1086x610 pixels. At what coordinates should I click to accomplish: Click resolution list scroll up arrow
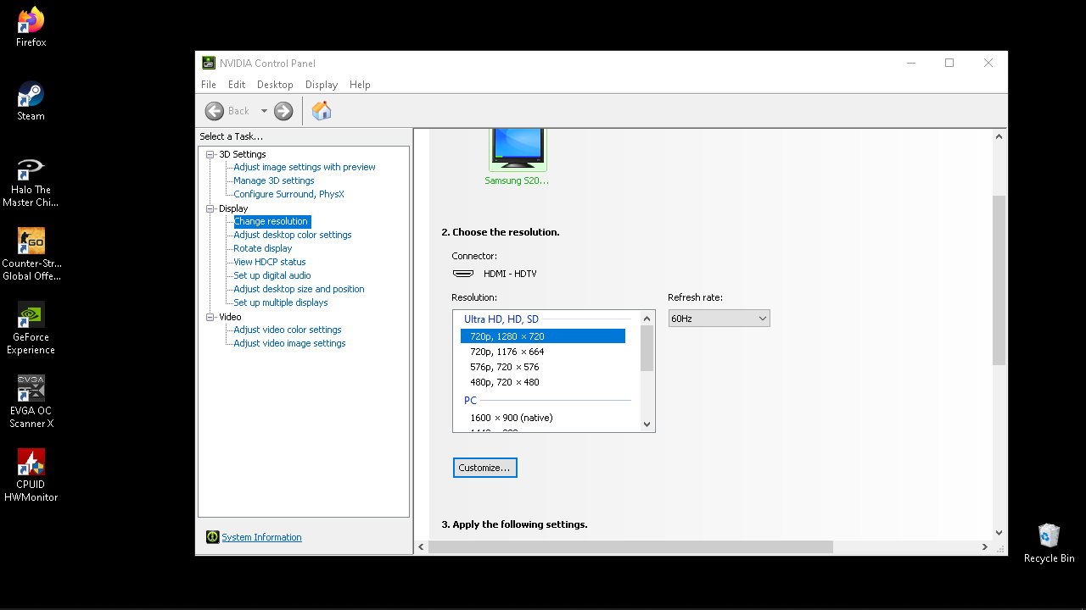click(x=647, y=319)
